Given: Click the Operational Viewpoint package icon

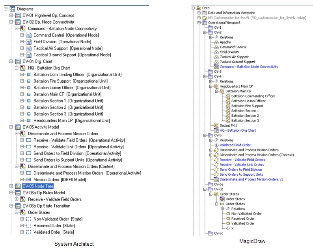Looking at the screenshot, I should click(x=205, y=22).
